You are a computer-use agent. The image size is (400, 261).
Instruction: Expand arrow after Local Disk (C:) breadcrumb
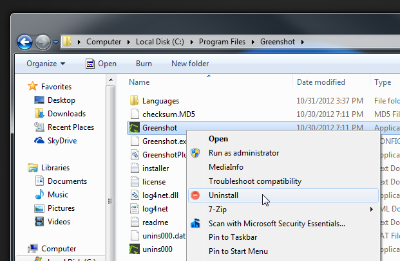pos(191,42)
